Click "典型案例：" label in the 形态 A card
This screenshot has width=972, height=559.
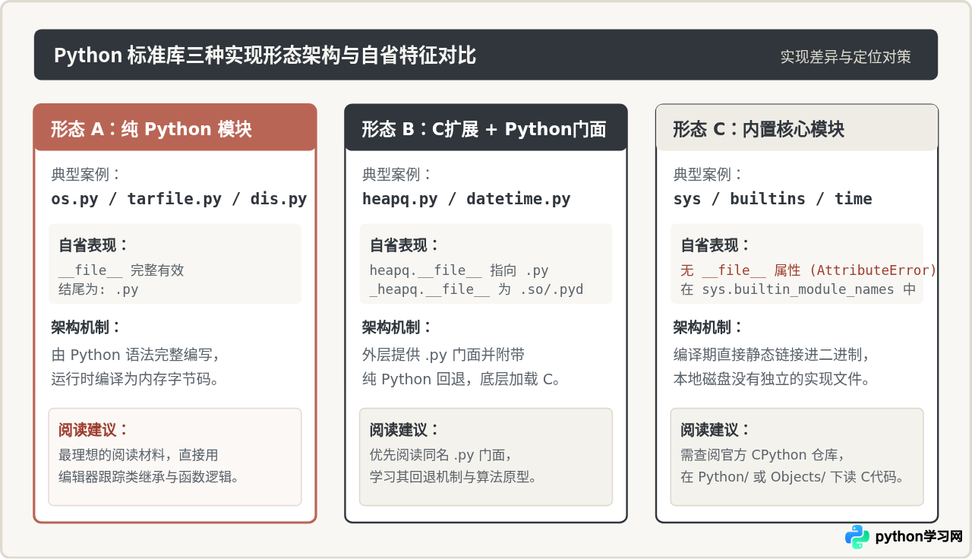pyautogui.click(x=87, y=174)
